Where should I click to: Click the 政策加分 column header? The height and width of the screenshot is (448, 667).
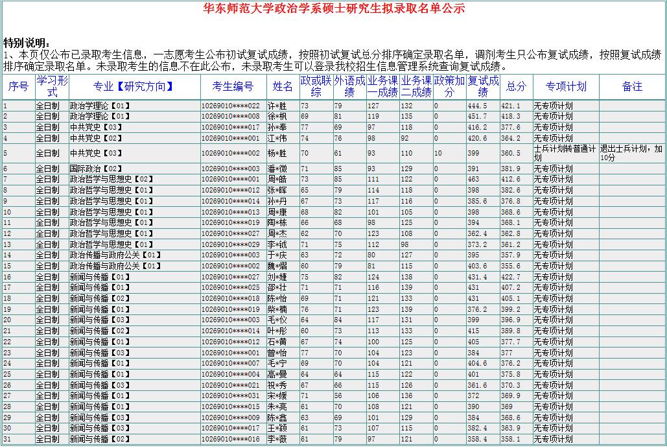click(449, 87)
